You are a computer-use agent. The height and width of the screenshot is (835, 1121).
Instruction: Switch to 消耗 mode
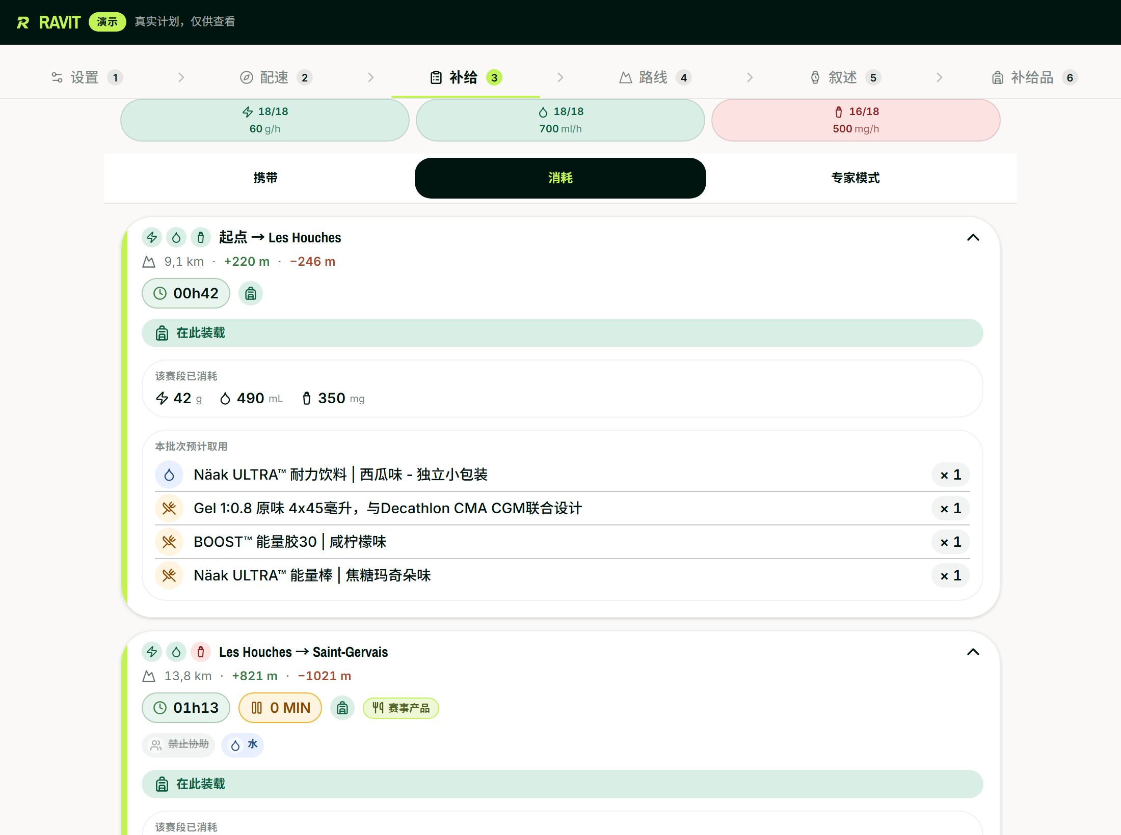[x=560, y=178]
